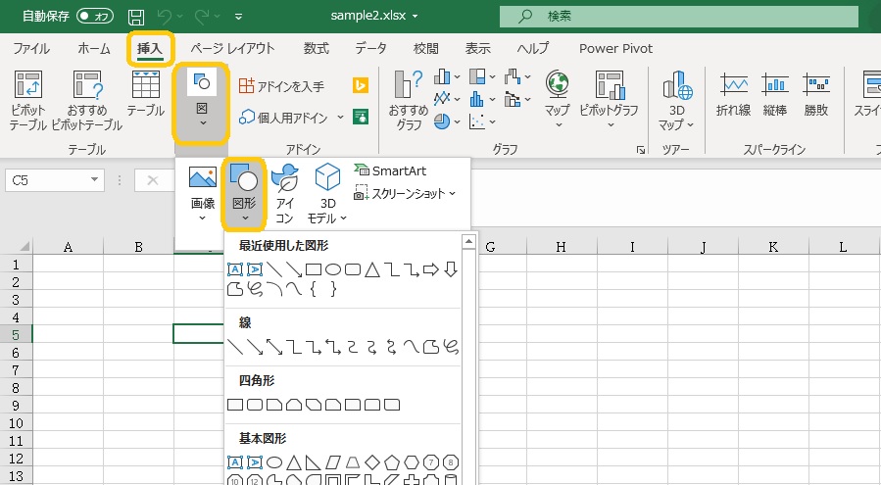Select the triangle in recently used shapes
The height and width of the screenshot is (485, 881).
coord(371,268)
